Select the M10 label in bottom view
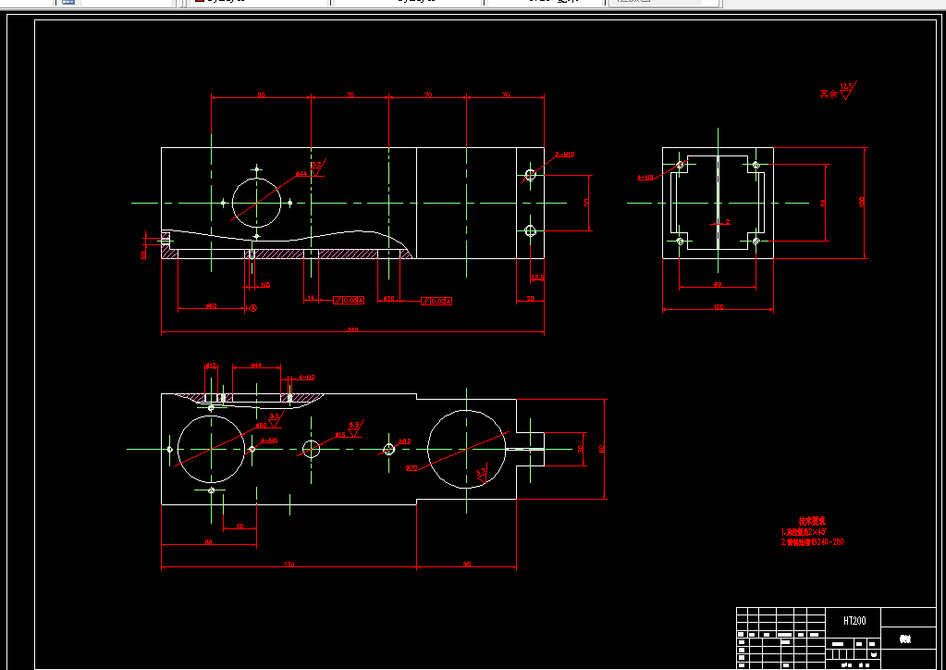The image size is (946, 670). 405,441
